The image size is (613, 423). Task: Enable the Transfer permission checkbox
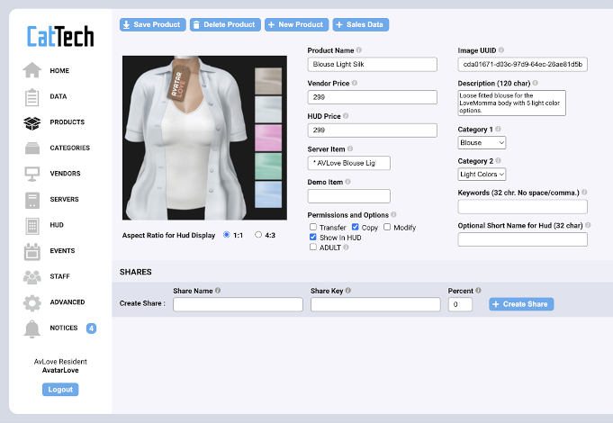point(312,228)
